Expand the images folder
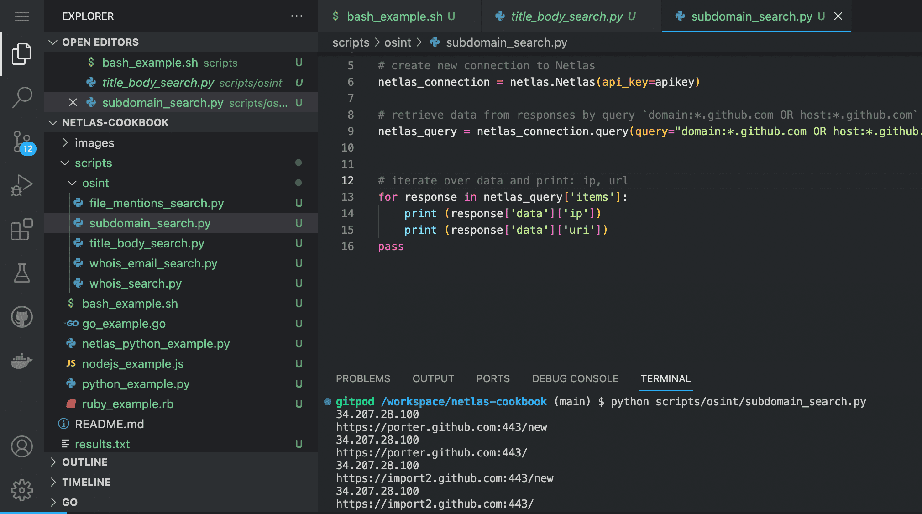The image size is (922, 514). click(94, 143)
